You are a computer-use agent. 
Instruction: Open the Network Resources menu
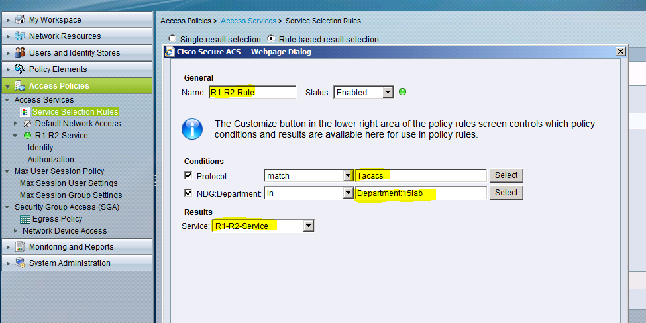78,36
